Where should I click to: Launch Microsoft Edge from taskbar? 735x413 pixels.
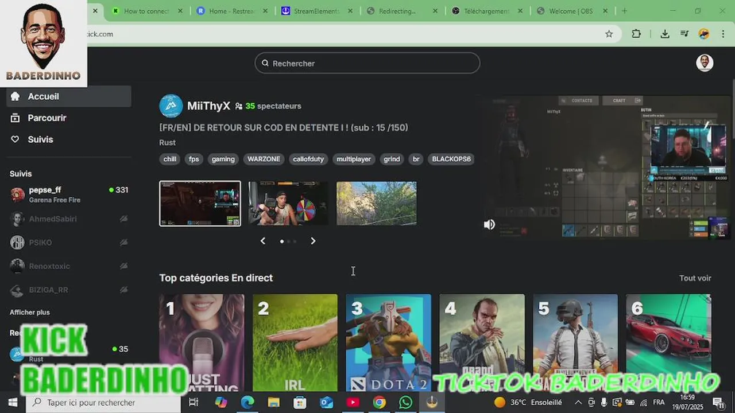click(247, 403)
